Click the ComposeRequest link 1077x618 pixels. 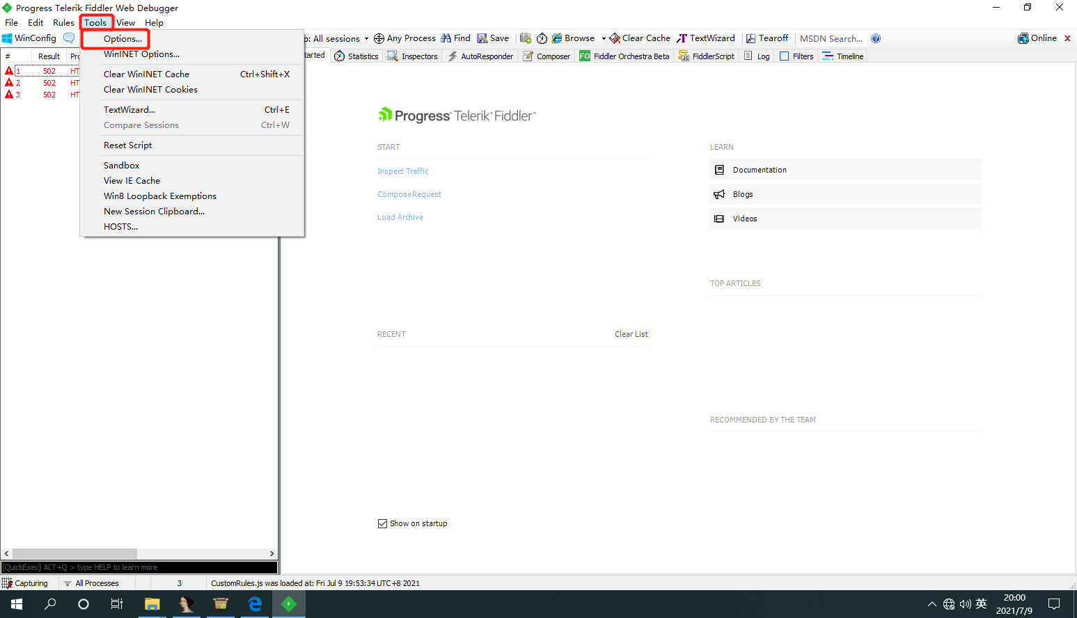click(409, 194)
